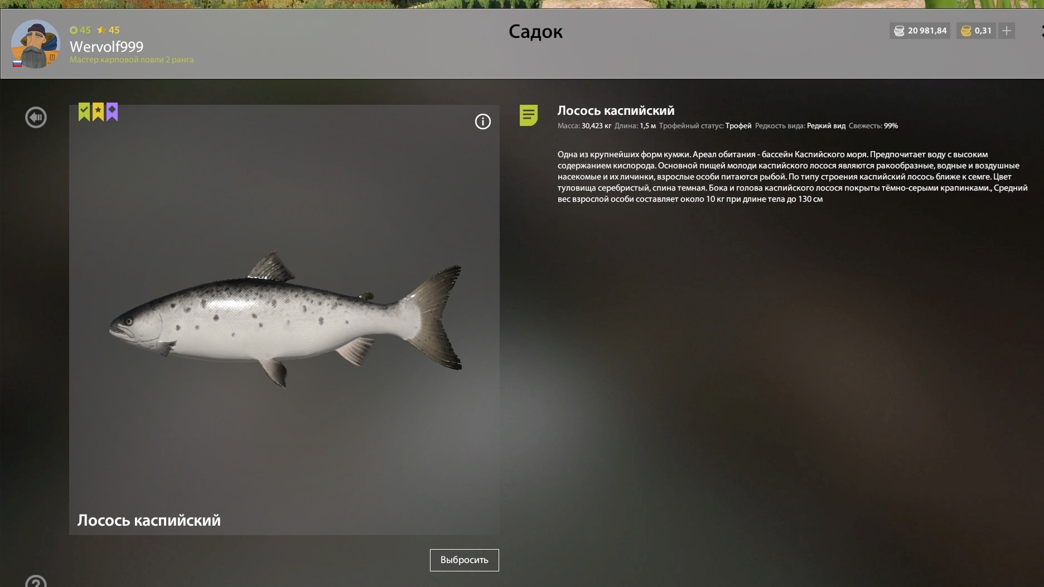The width and height of the screenshot is (1044, 587).
Task: Click the Садок screen title
Action: coord(535,32)
